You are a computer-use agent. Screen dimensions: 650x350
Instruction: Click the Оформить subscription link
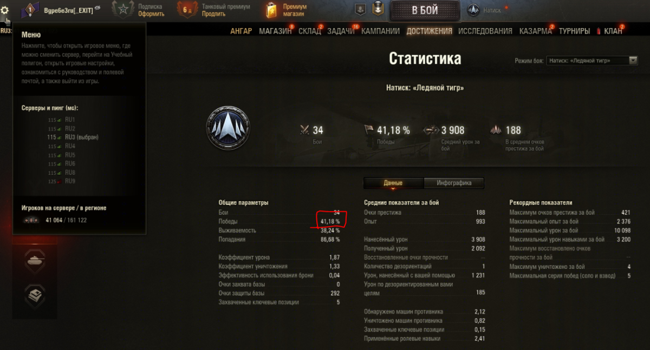151,14
